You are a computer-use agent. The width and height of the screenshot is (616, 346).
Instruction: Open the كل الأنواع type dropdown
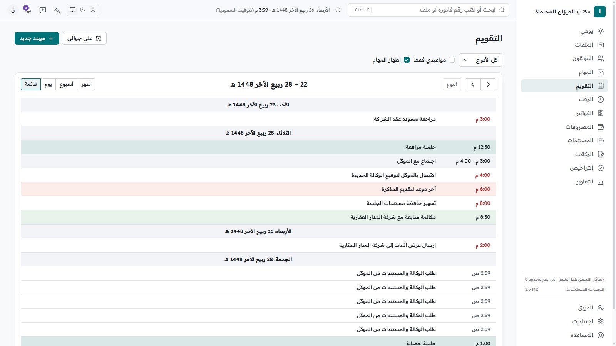481,60
